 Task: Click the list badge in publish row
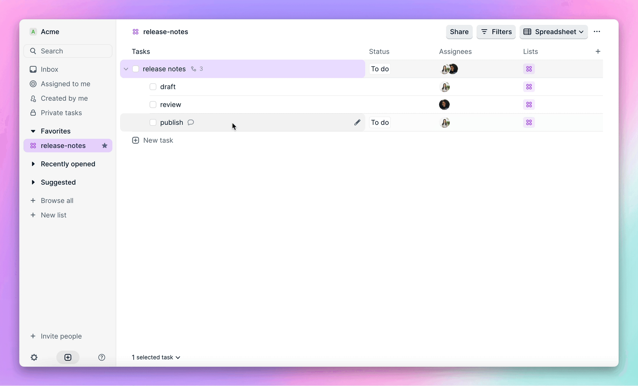tap(529, 123)
